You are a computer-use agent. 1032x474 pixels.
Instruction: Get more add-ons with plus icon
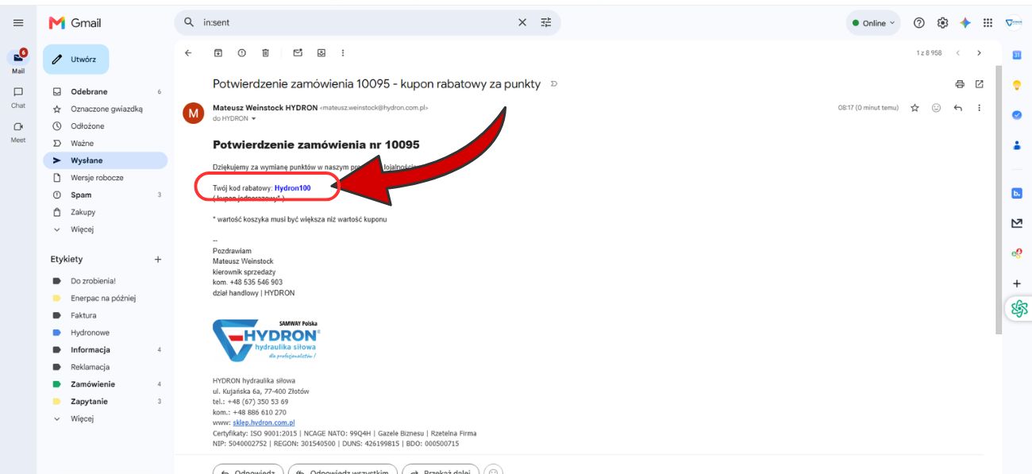point(1016,283)
